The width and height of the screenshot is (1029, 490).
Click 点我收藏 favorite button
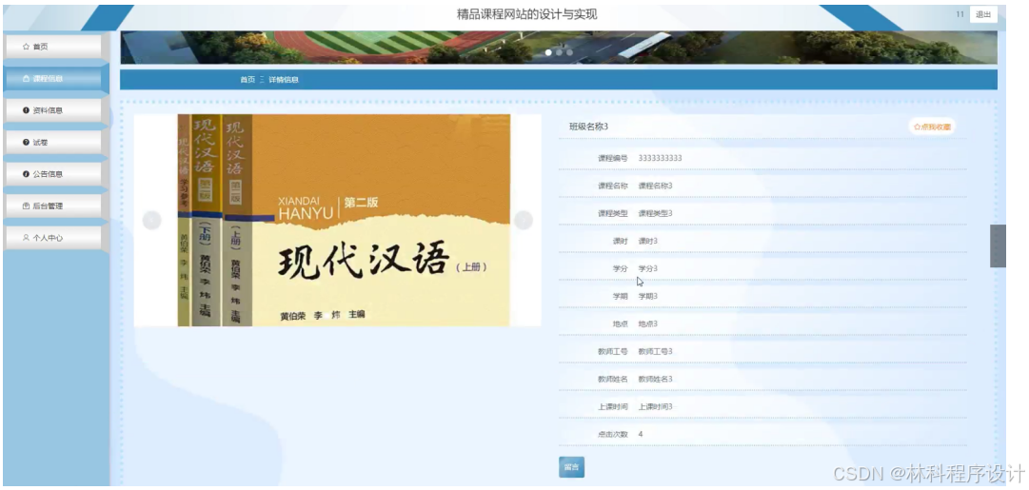click(932, 127)
